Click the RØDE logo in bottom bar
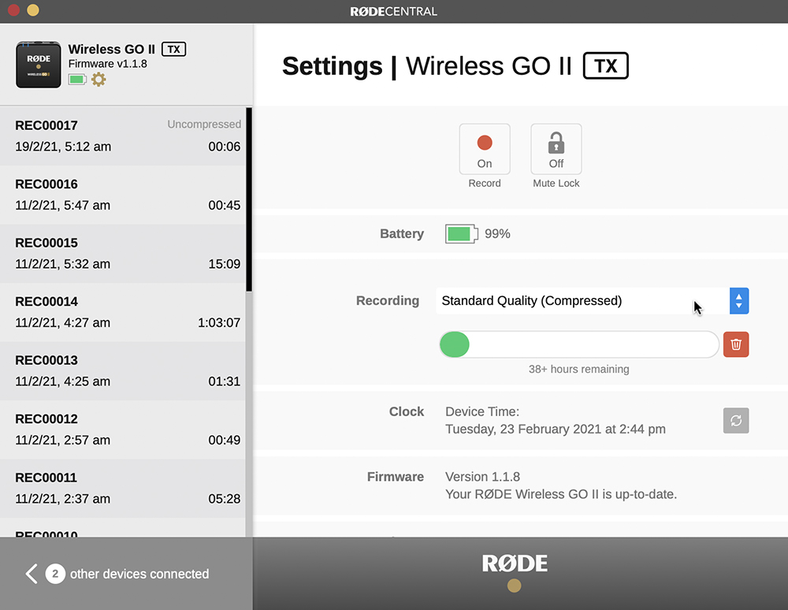The height and width of the screenshot is (610, 788). tap(515, 563)
